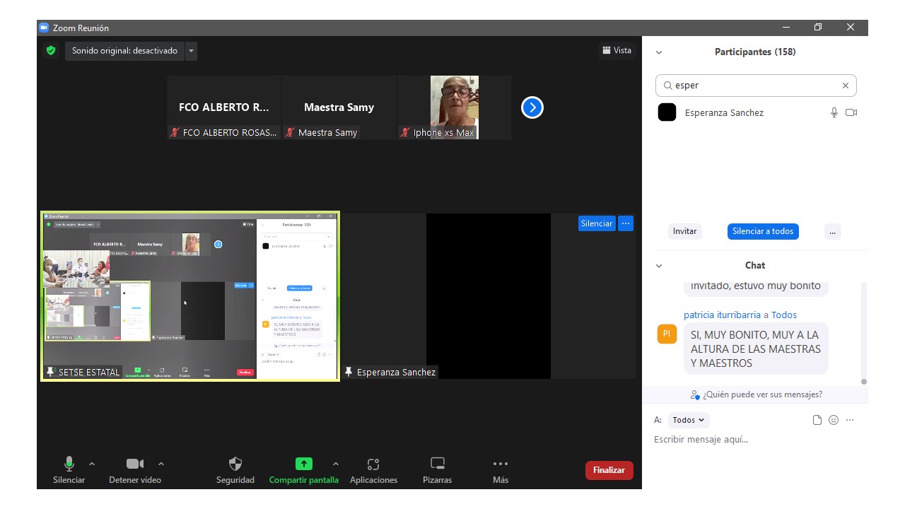Open the chat recipient Todos dropdown

click(688, 420)
